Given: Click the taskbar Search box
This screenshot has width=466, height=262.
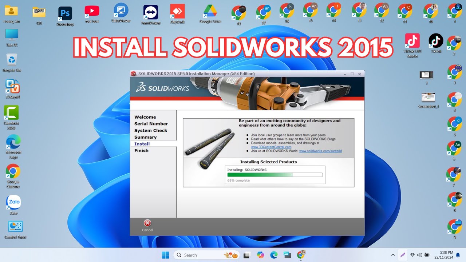Looking at the screenshot, I should (206, 255).
